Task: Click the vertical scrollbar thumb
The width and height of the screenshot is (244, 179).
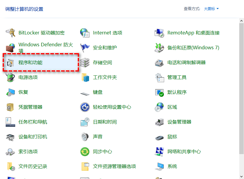Action: (x=241, y=88)
